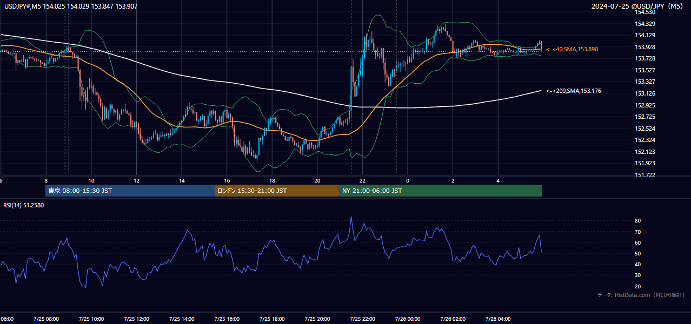The height and width of the screenshot is (324, 691).
Task: Click RSI axis level 60
Action: (637, 242)
